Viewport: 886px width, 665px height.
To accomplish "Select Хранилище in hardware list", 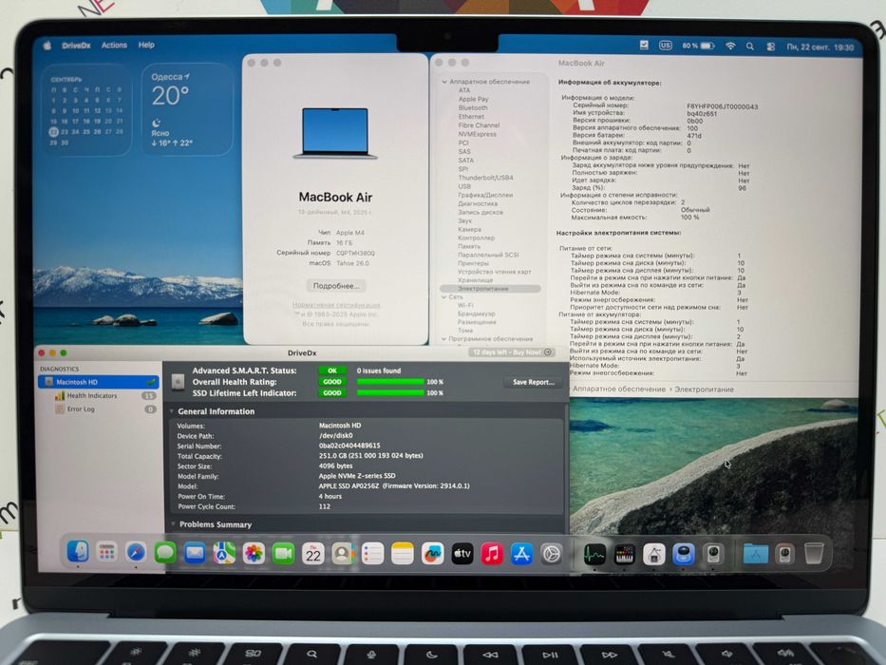I will pyautogui.click(x=475, y=280).
